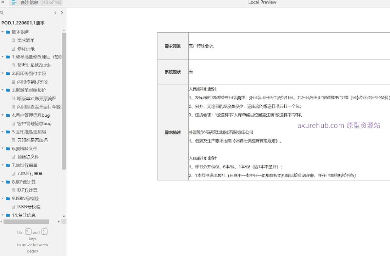Image resolution: width=390 pixels, height=256 pixels.
Task: Go to previous page with left chevron
Action: 55,13
